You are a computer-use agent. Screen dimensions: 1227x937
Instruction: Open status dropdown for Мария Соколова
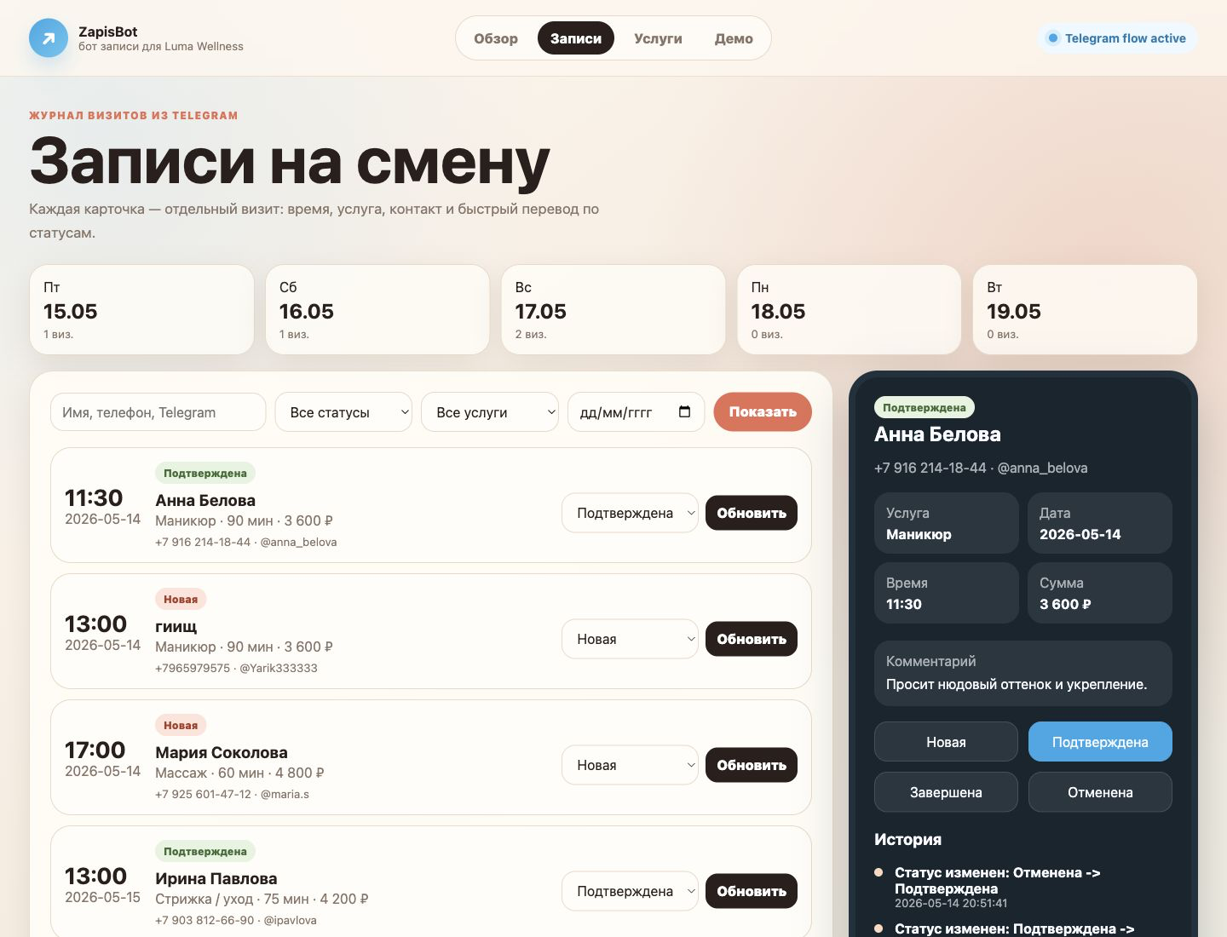630,765
